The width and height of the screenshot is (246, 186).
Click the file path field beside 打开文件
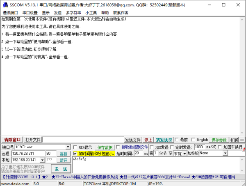click(83, 140)
